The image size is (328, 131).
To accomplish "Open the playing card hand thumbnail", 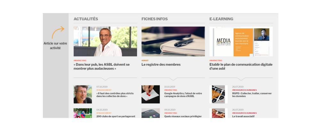I will tap(151, 94).
